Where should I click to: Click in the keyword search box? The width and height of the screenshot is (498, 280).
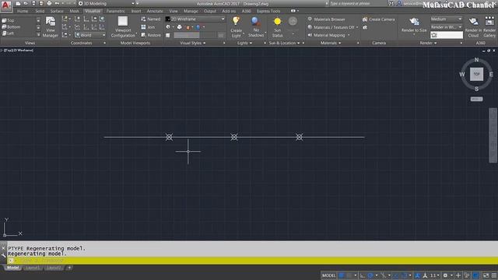tap(357, 3)
